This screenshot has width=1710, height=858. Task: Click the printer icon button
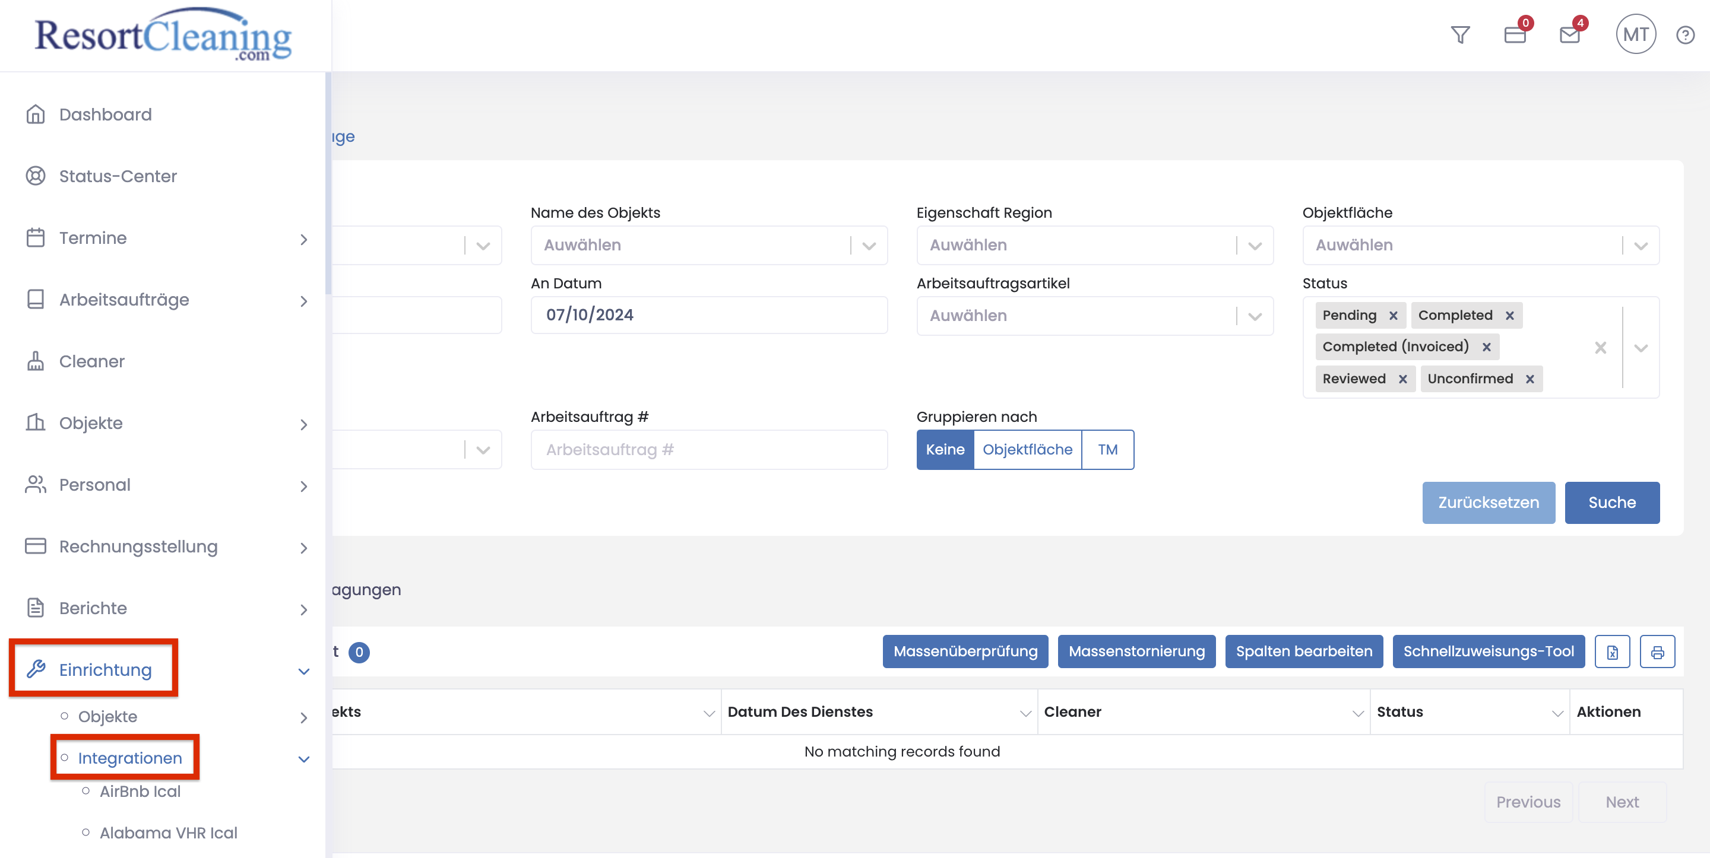tap(1657, 652)
